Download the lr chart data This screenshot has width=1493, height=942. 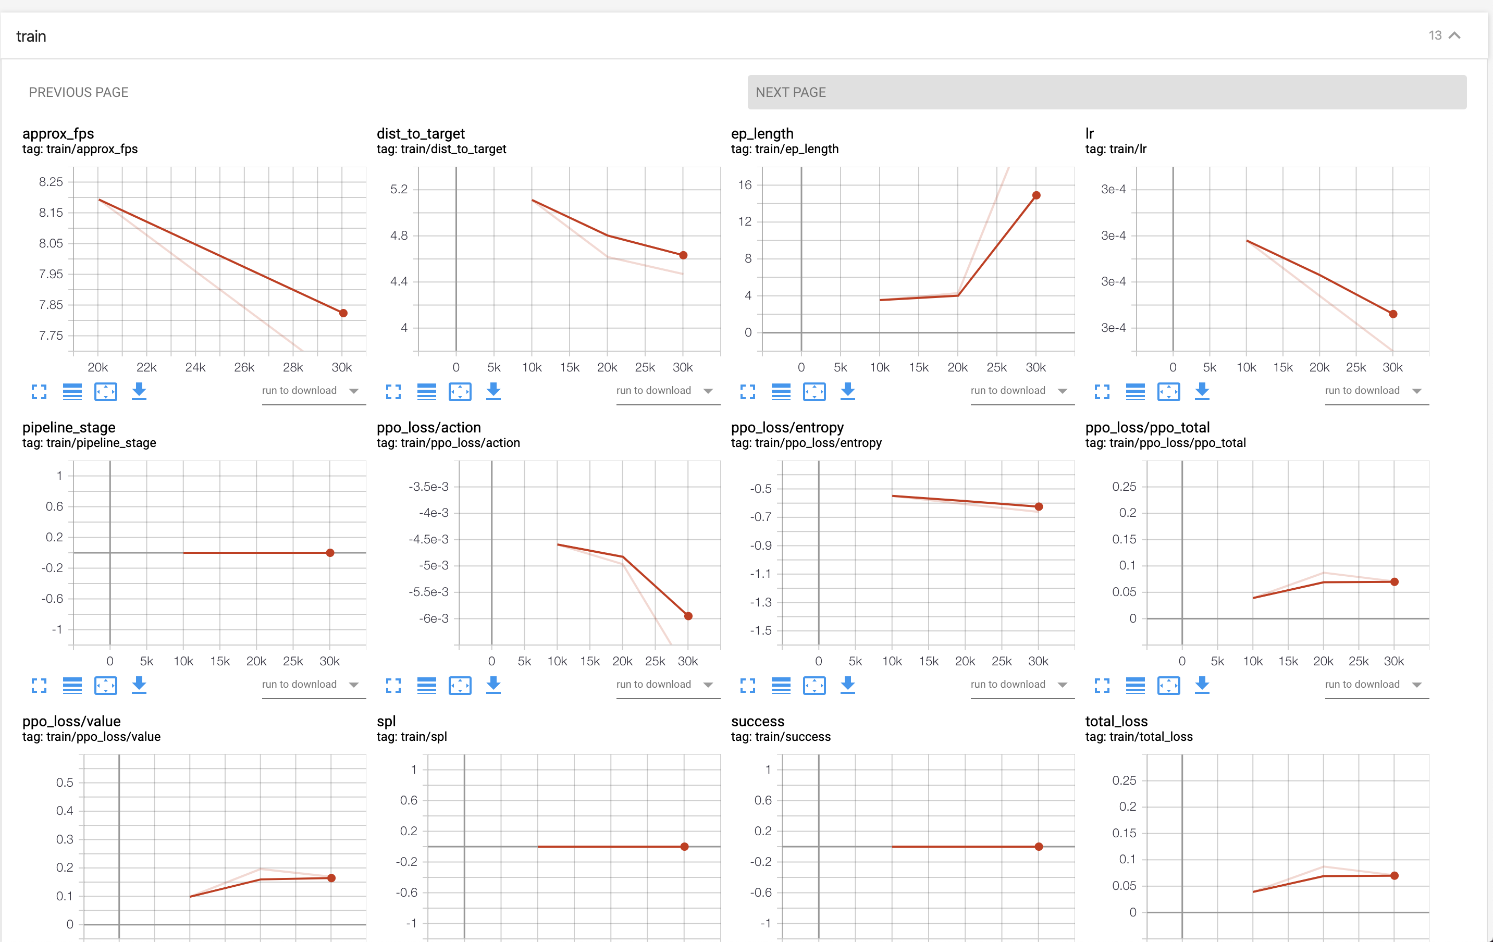1202,391
